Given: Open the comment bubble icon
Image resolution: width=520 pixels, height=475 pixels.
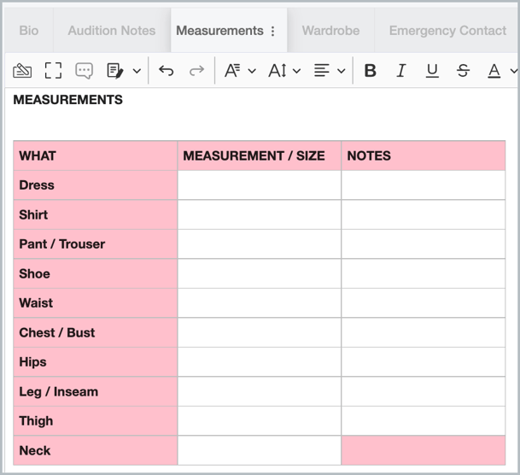Looking at the screenshot, I should coord(84,71).
